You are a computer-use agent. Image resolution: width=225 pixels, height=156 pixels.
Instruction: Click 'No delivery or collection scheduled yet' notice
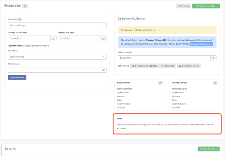[167, 30]
